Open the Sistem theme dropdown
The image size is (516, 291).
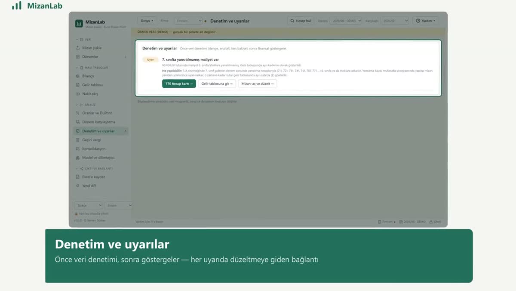119,206
